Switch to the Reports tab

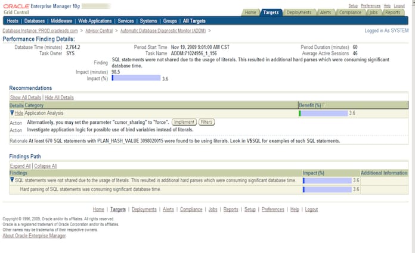393,13
